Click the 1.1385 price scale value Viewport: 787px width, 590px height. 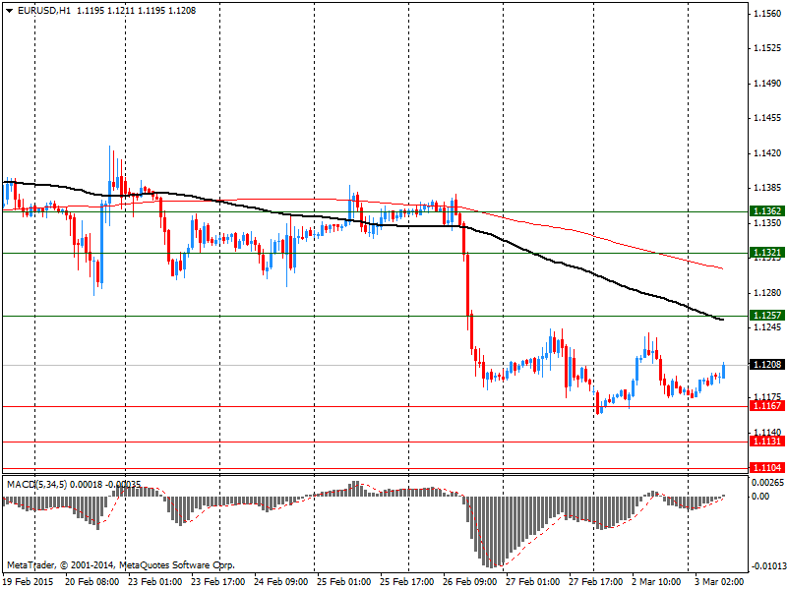pyautogui.click(x=768, y=188)
